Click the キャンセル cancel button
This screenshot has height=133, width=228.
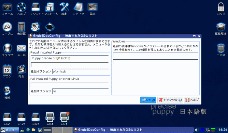[x=170, y=100]
